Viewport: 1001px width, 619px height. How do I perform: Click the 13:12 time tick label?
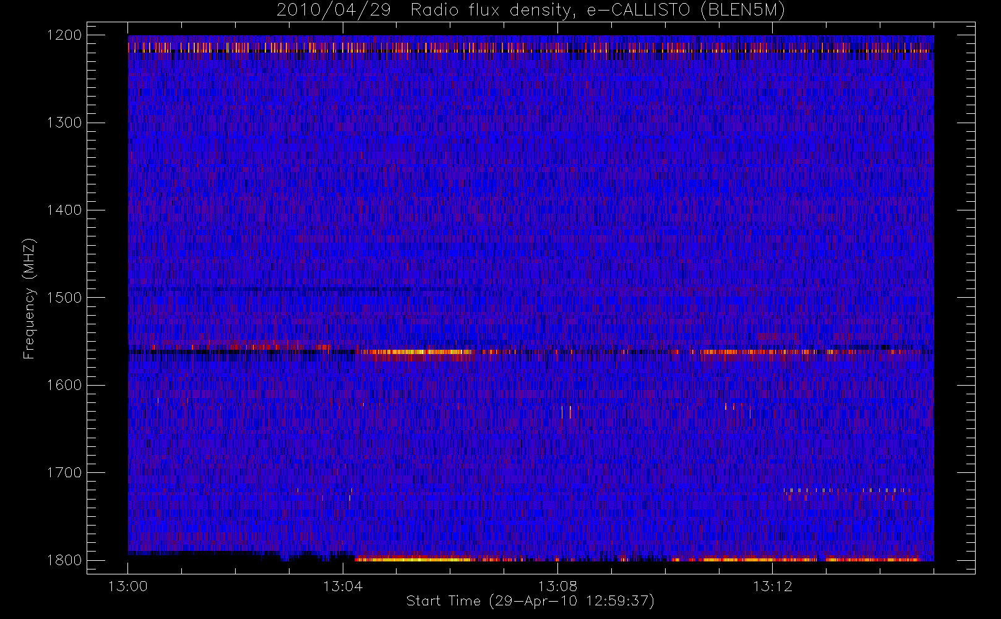772,586
